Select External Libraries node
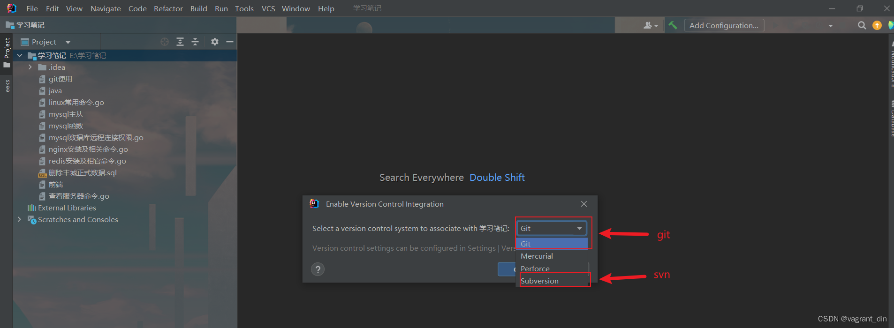Viewport: 894px width, 328px height. click(67, 208)
